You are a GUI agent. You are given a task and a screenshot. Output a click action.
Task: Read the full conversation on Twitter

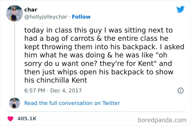coord(72,103)
